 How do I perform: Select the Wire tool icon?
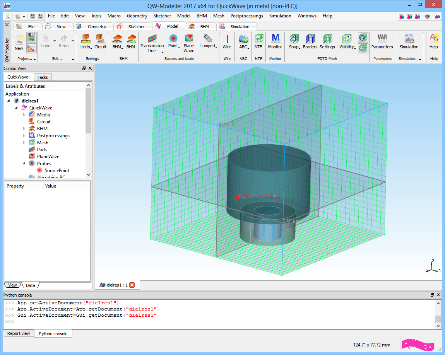coord(227,39)
